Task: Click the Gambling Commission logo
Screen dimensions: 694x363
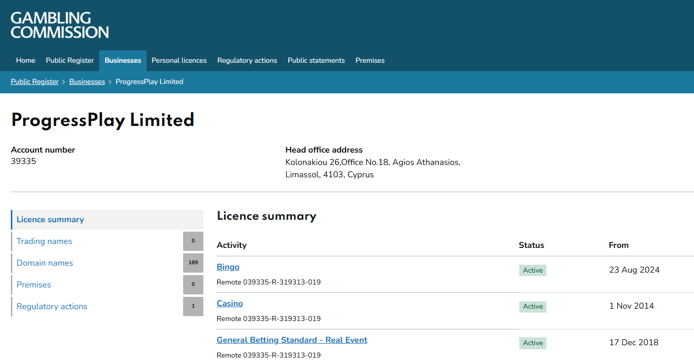Action: click(60, 25)
